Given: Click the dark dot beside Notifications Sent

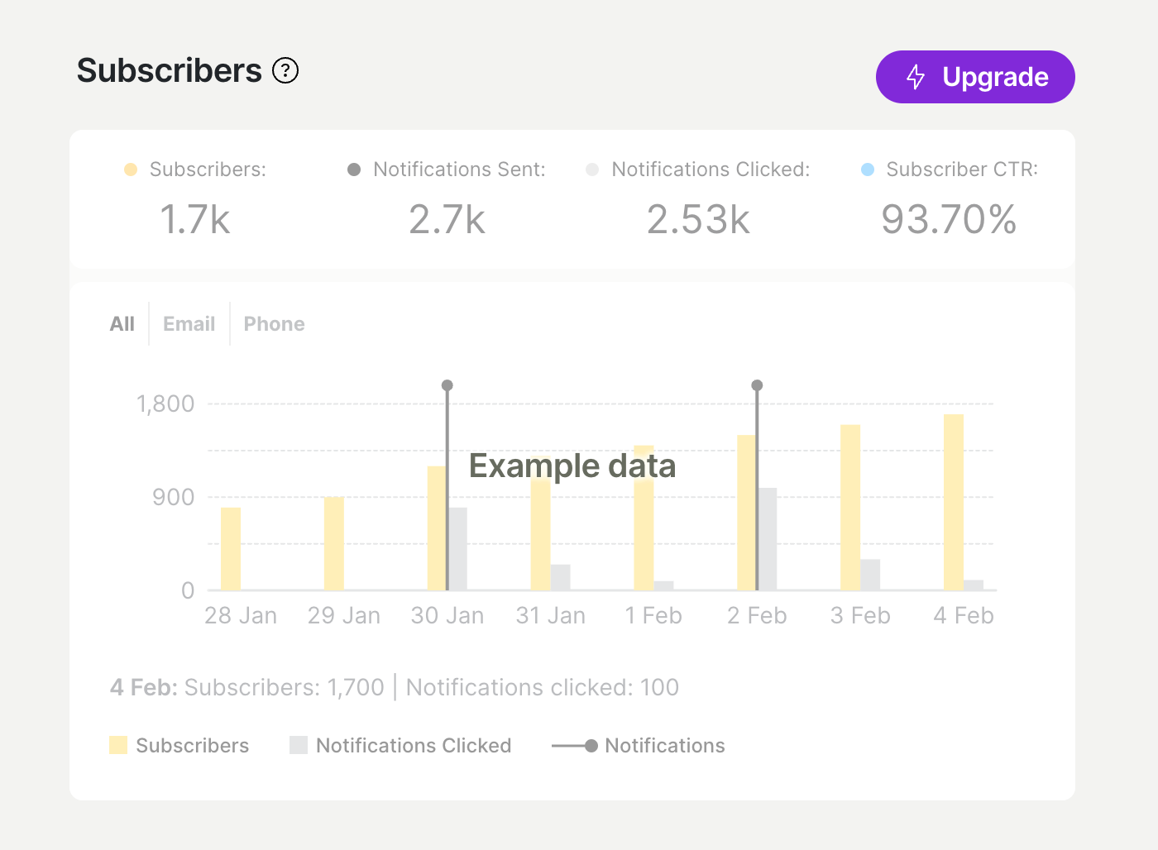Looking at the screenshot, I should (354, 169).
